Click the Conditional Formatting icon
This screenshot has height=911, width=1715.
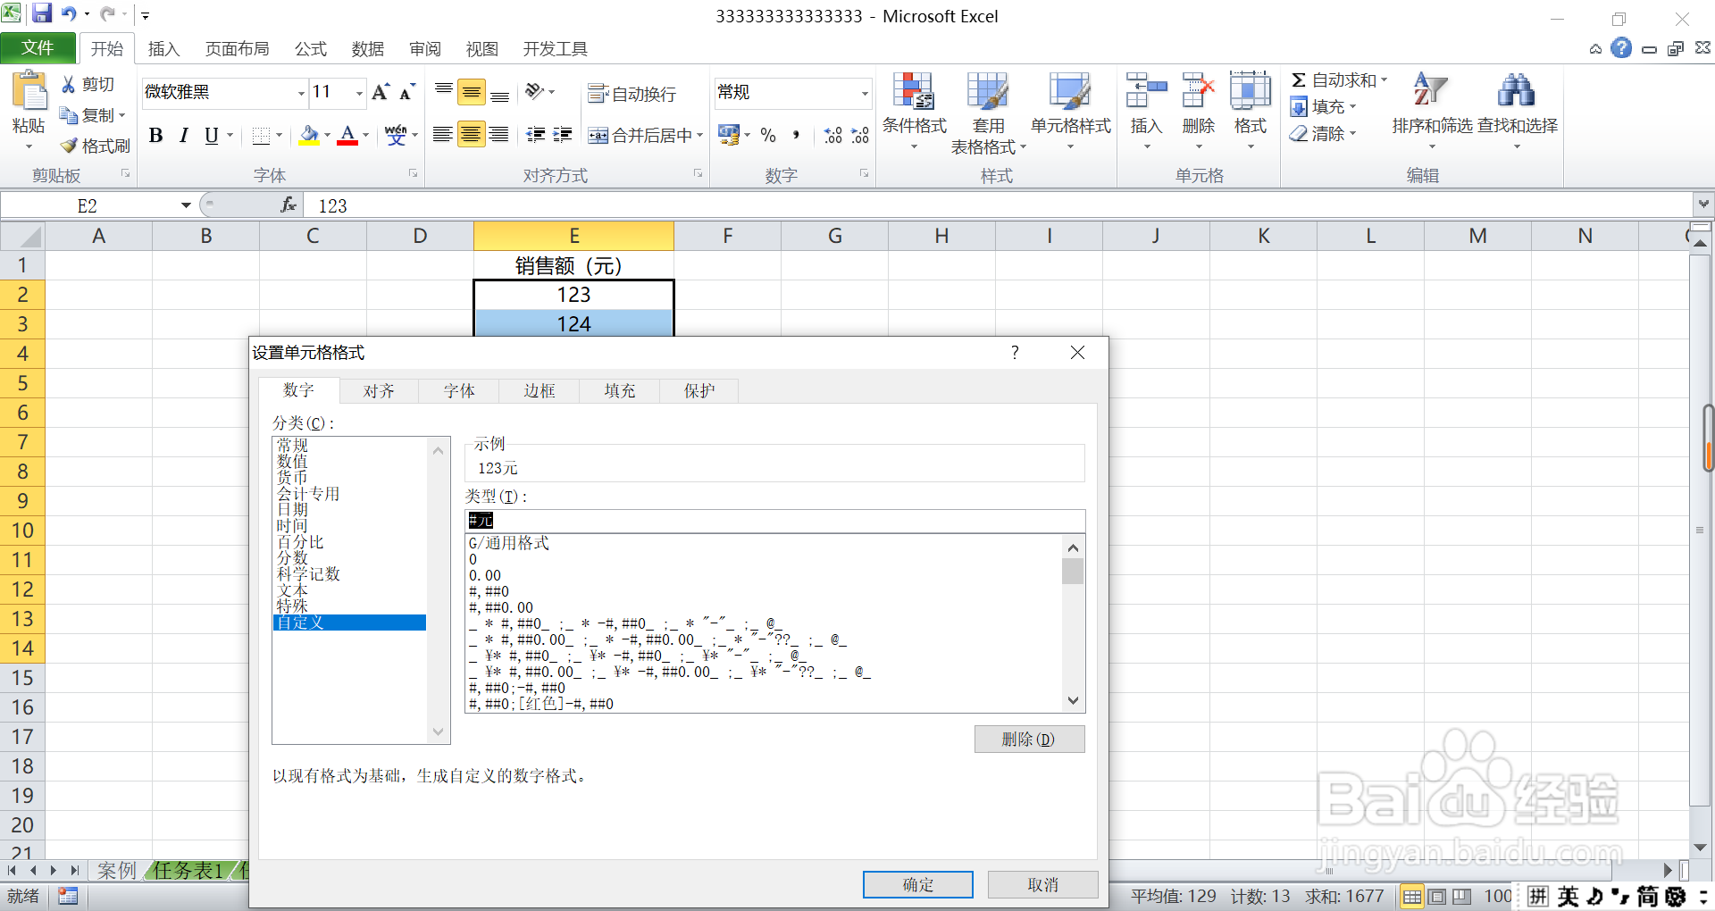pyautogui.click(x=913, y=91)
